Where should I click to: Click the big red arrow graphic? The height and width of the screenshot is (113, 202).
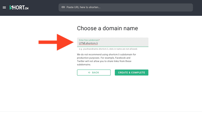[x=56, y=42]
